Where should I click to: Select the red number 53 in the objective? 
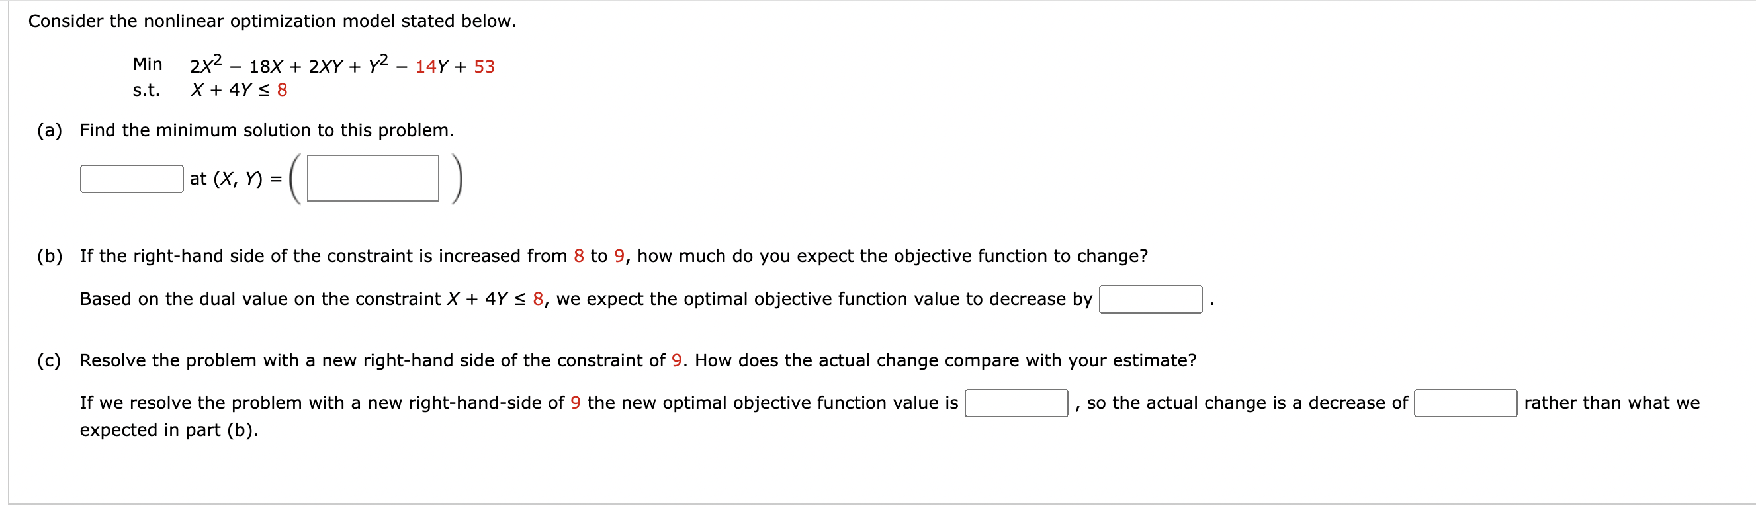[485, 65]
